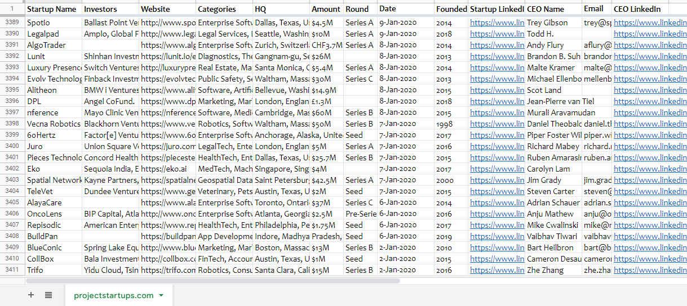Click the CollBox startup name cell

click(54, 259)
